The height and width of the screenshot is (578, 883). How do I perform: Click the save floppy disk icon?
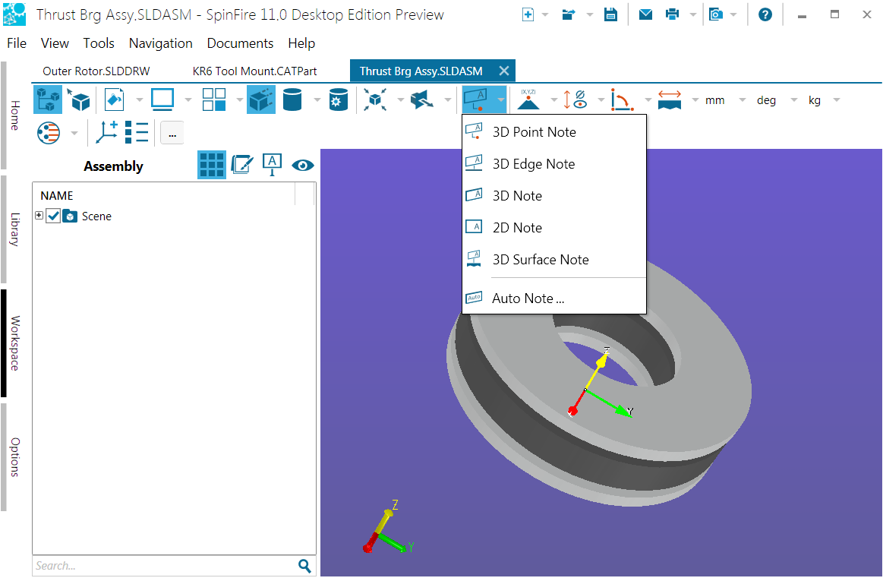[610, 14]
